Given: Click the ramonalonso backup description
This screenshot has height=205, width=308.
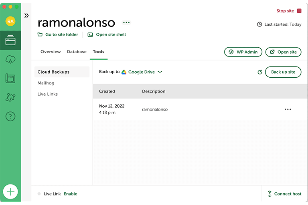Looking at the screenshot, I should pos(155,109).
